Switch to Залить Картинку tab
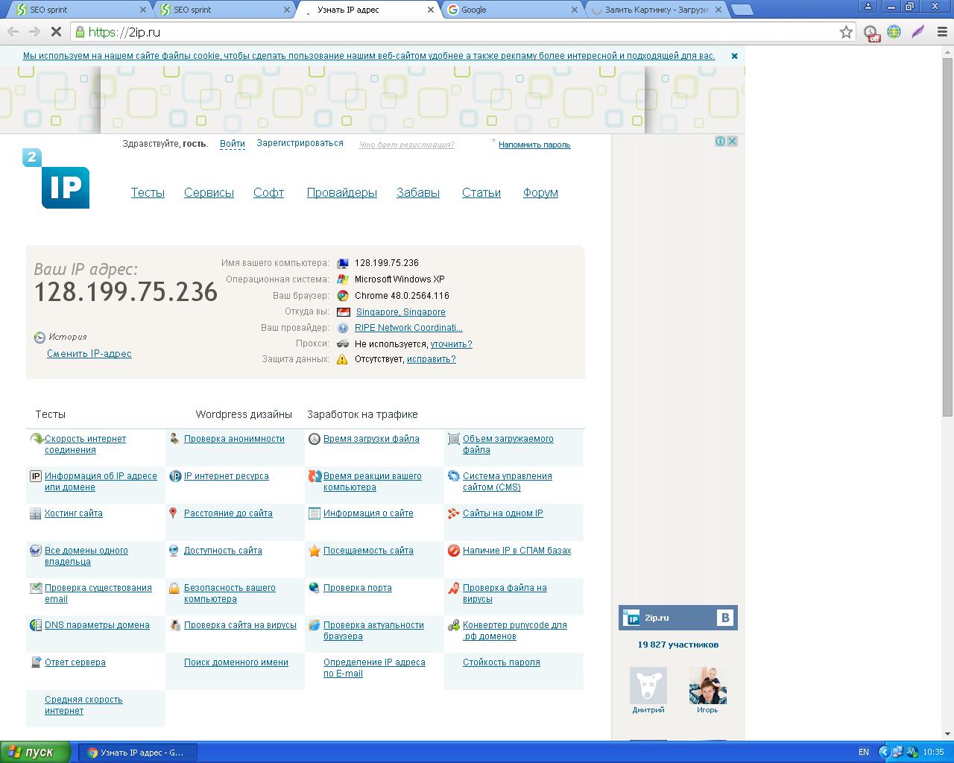The height and width of the screenshot is (763, 954). tap(654, 10)
